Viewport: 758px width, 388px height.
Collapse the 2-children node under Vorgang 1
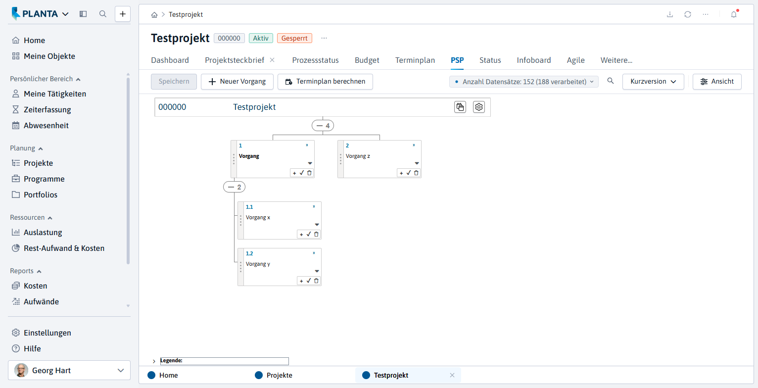point(235,187)
